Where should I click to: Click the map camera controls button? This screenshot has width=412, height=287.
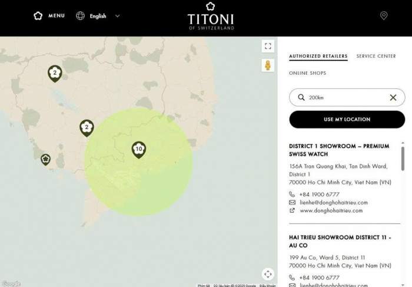click(x=268, y=274)
